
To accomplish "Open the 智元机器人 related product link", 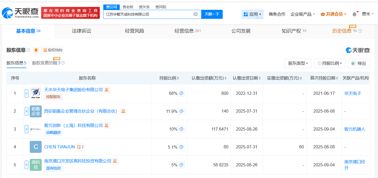I will pos(355,129).
